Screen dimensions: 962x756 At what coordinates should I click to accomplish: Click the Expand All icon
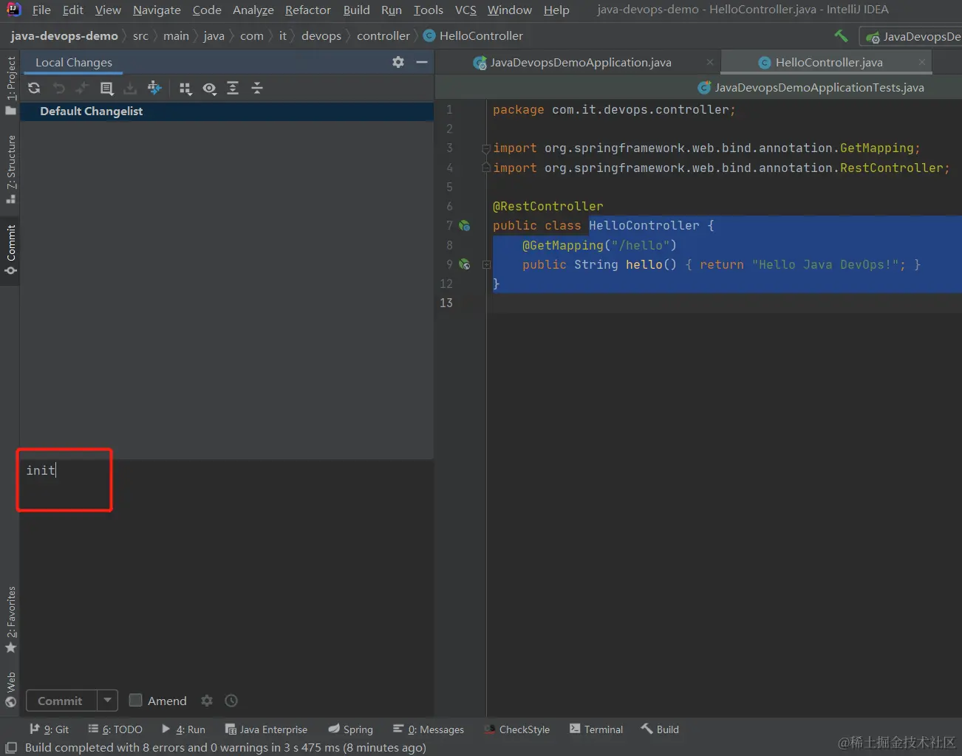pyautogui.click(x=233, y=88)
